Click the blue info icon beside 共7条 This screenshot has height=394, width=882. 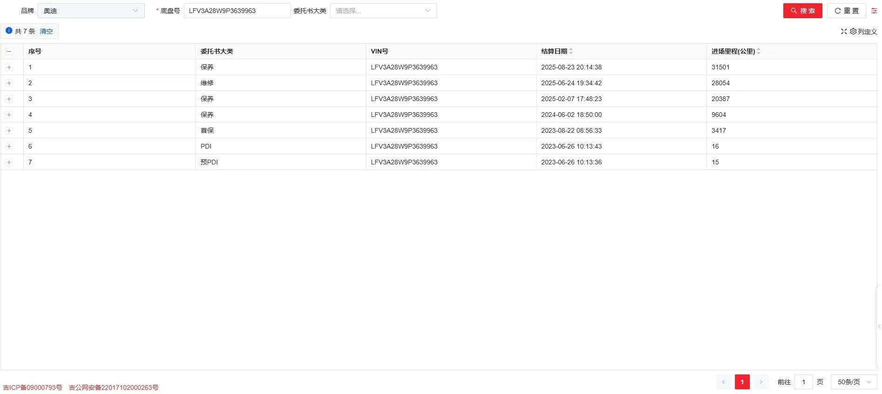[x=9, y=31]
